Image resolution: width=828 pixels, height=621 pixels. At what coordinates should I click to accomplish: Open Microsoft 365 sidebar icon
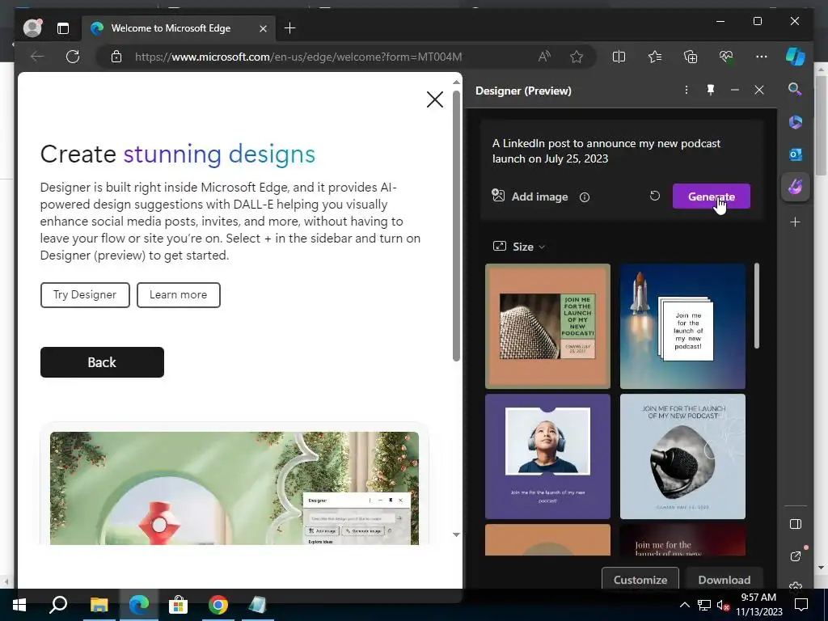coord(796,122)
